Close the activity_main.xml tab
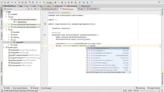 (57, 9)
